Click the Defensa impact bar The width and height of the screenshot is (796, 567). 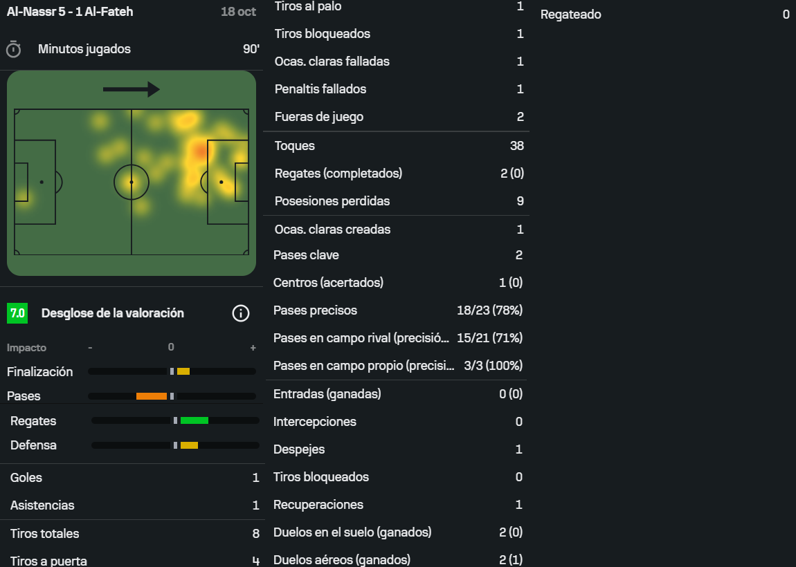(189, 445)
